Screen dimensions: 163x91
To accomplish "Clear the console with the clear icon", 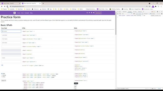I will click(120, 14).
